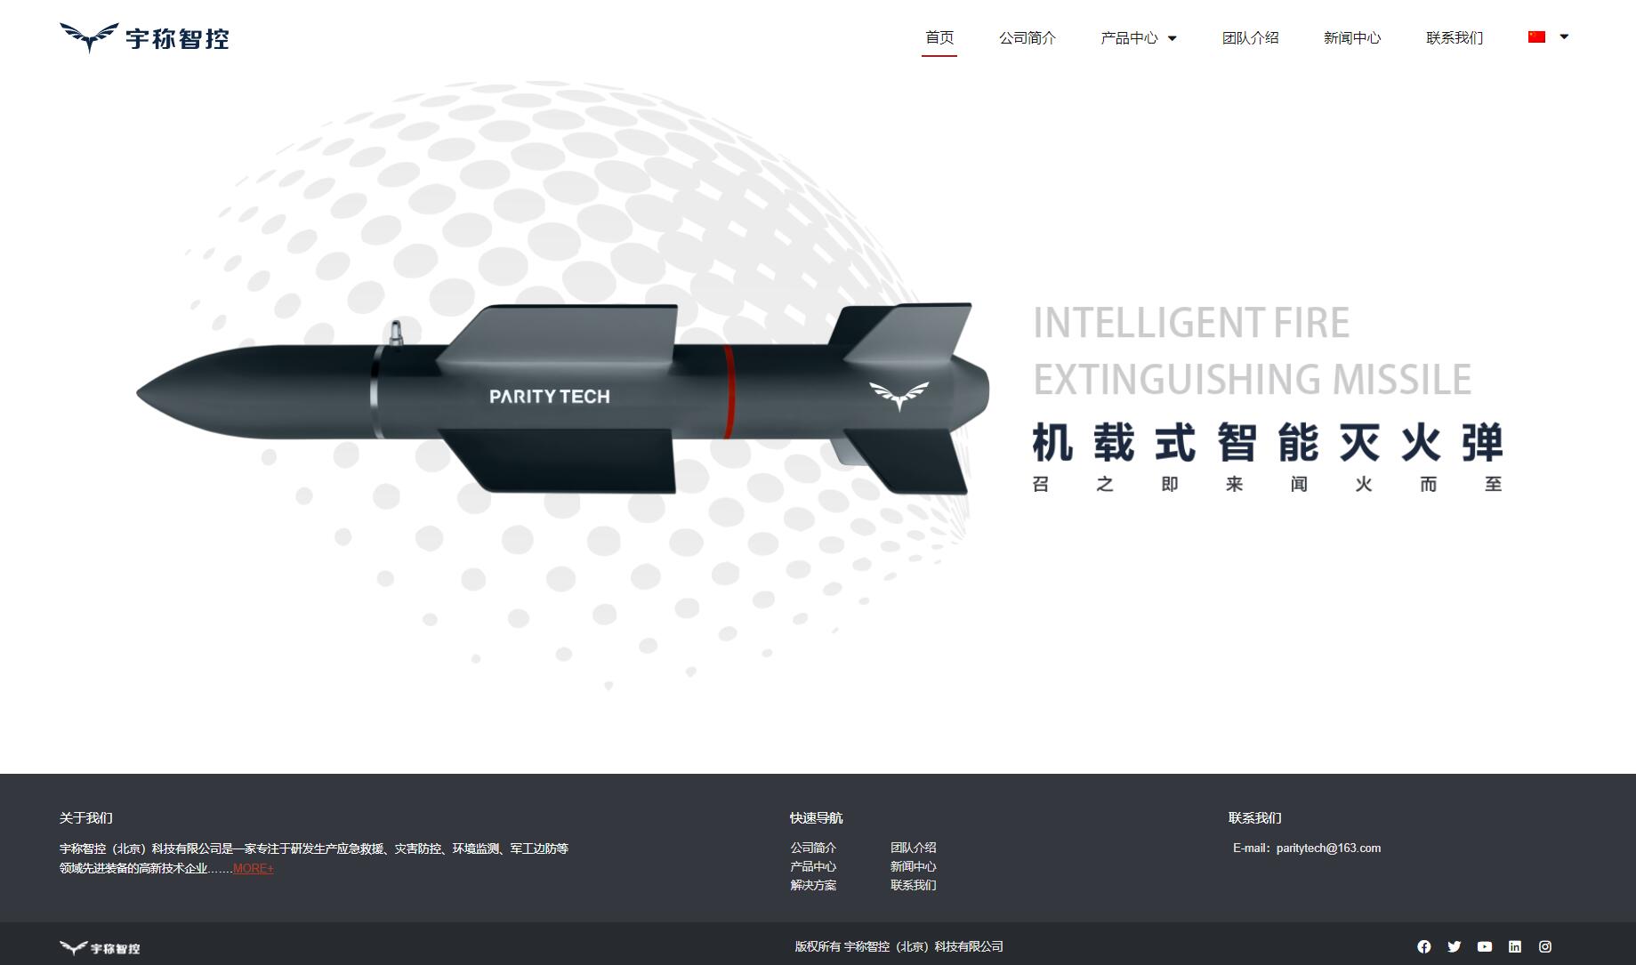1636x965 pixels.
Task: Click the paritytech@163.com email address
Action: click(1328, 848)
